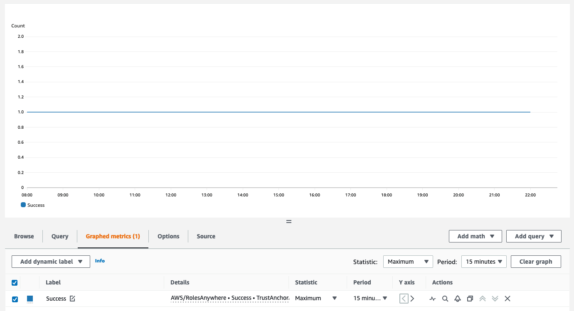Move the Success metric up with double chevrons
This screenshot has height=311, width=574.
482,299
